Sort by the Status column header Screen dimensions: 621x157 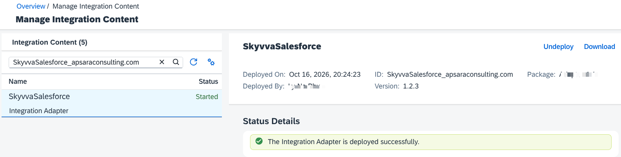pos(208,81)
